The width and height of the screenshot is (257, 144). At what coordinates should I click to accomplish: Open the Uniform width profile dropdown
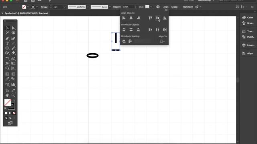pyautogui.click(x=88, y=7)
